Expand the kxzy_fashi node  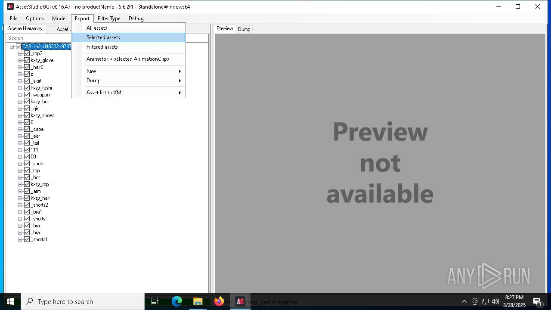pyautogui.click(x=20, y=88)
